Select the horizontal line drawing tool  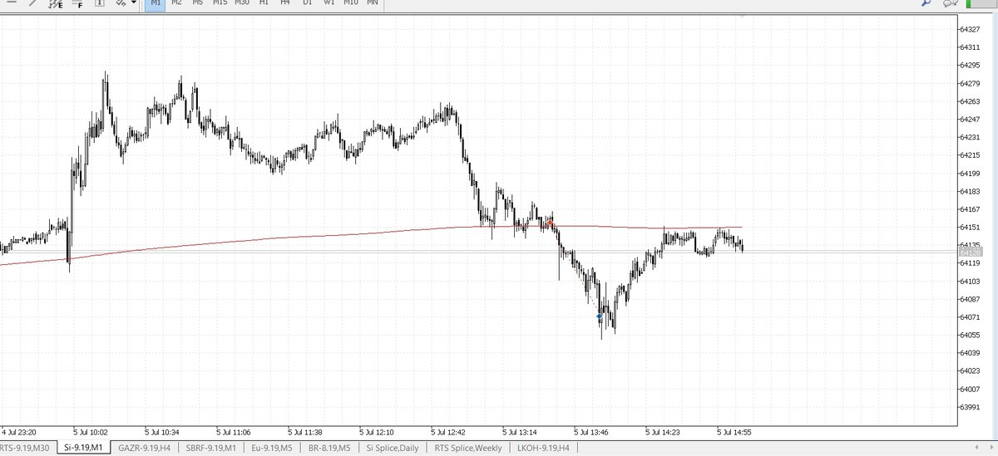[12, 2]
